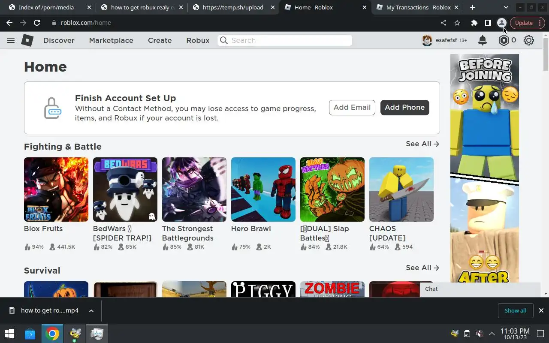Launch the Microsoft Store taskbar icon
Image resolution: width=549 pixels, height=343 pixels.
coord(30,334)
